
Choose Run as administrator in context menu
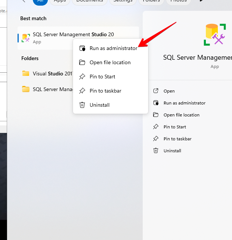tap(111, 49)
